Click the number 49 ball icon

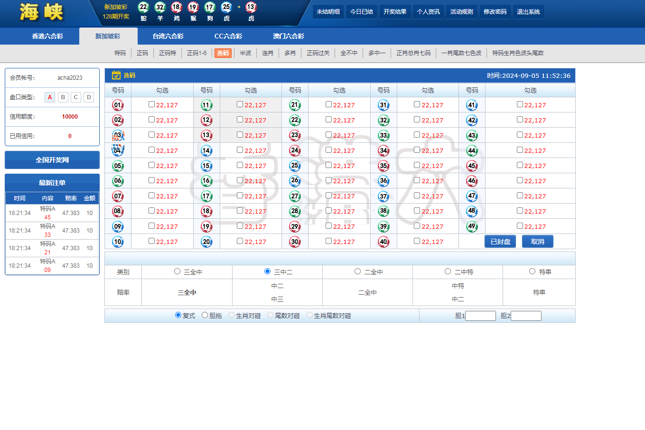coord(472,226)
